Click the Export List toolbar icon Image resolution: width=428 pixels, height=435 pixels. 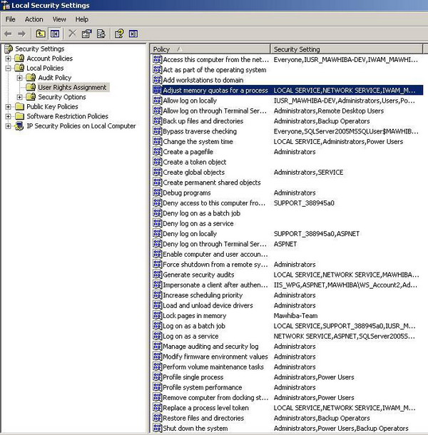(101, 34)
